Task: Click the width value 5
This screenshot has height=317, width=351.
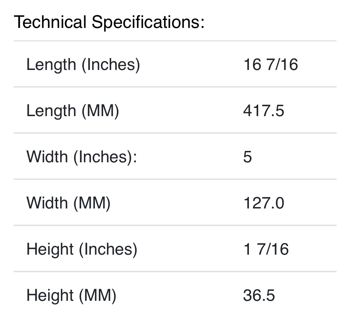Action: pos(248,157)
